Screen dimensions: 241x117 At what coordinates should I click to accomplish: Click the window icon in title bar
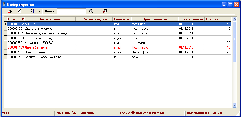(4, 4)
